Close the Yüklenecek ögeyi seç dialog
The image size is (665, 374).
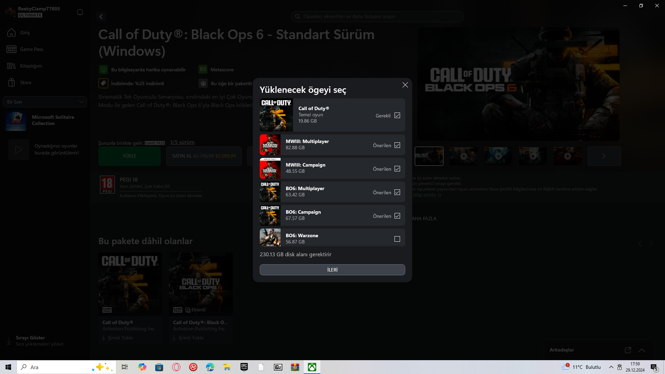405,85
